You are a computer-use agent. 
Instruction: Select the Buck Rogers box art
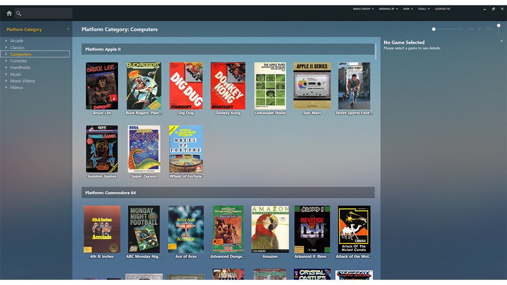tap(144, 86)
